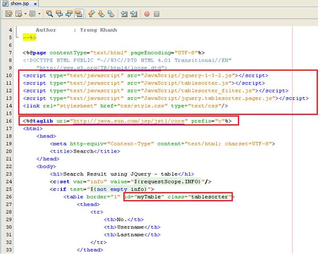Click the JSP file icon on the tab
The height and width of the screenshot is (254, 320).
(x=5, y=3)
